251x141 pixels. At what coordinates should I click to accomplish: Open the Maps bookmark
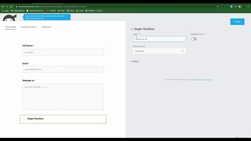[61, 11]
